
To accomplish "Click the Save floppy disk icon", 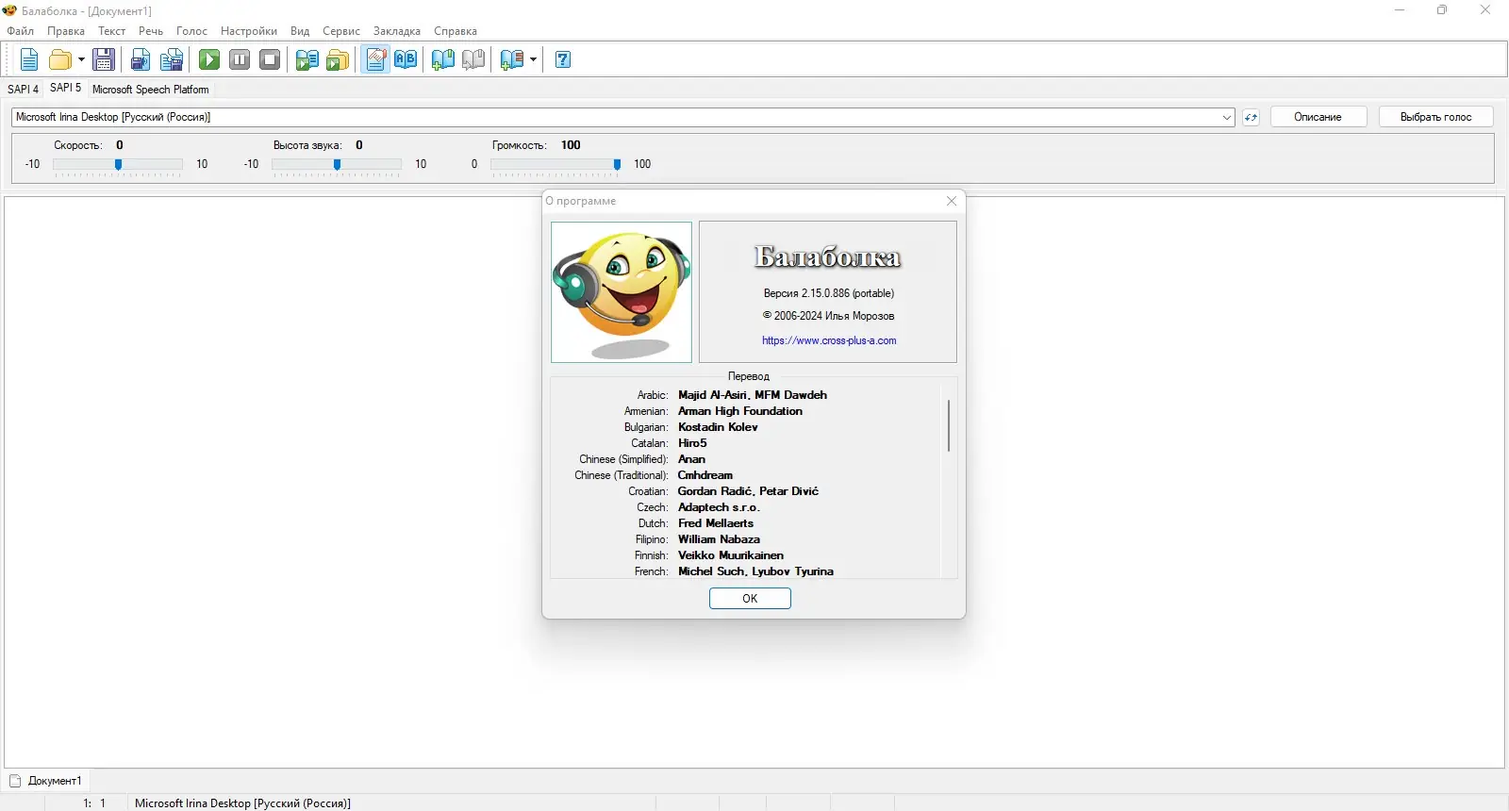I will (x=104, y=59).
